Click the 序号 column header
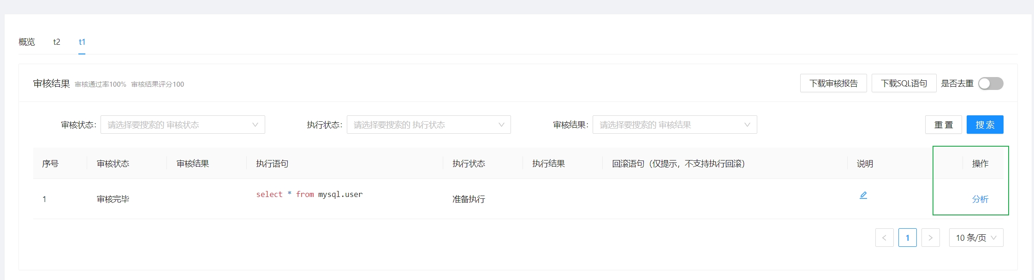Viewport: 1034px width, 280px height. (x=50, y=163)
